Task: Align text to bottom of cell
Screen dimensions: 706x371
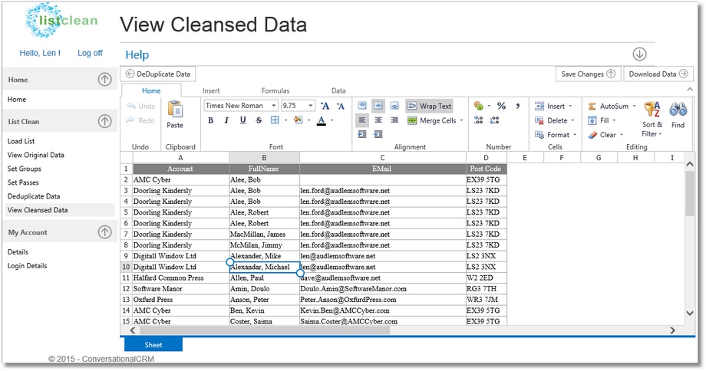Action: 394,106
